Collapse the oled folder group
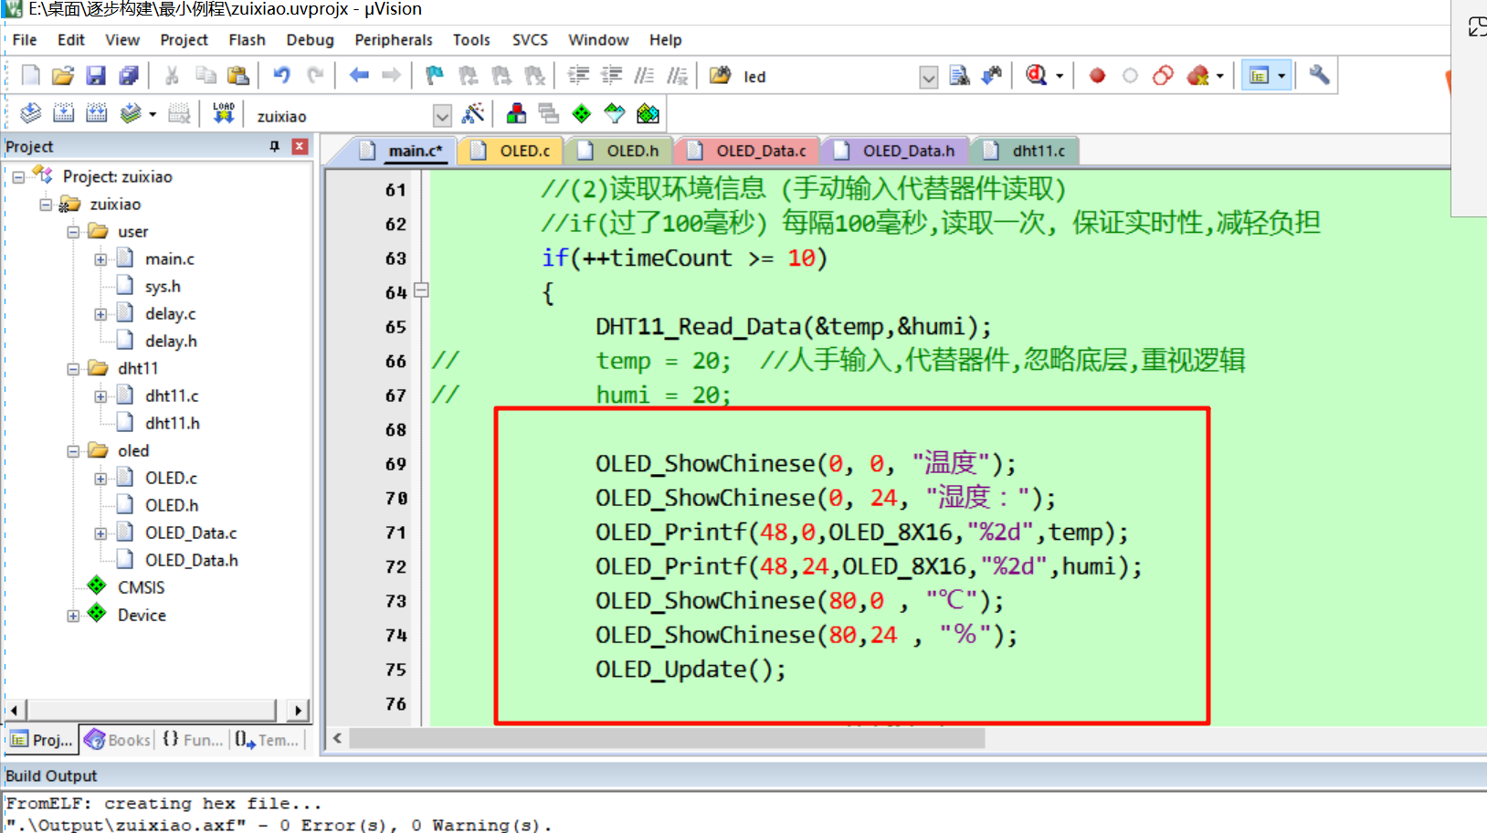Viewport: 1487px width, 833px height. point(73,451)
